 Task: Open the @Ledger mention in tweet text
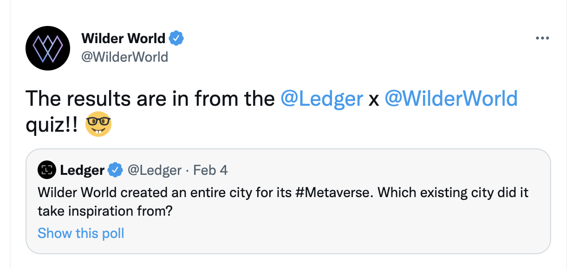coord(321,99)
